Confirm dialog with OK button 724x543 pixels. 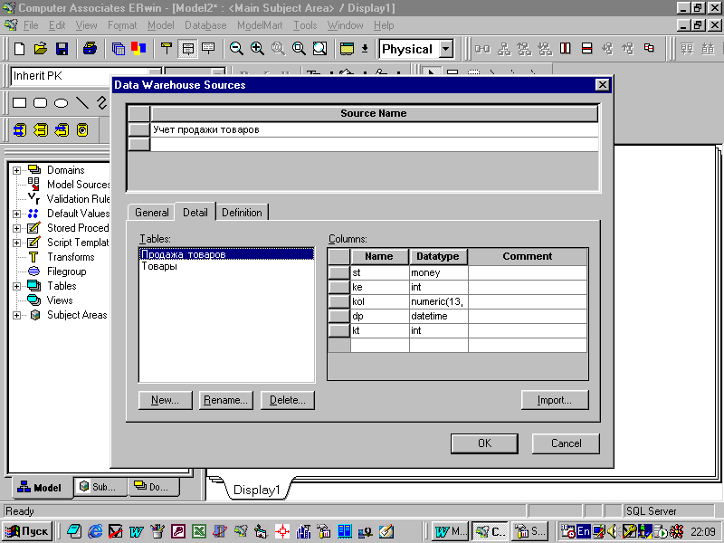[x=484, y=443]
